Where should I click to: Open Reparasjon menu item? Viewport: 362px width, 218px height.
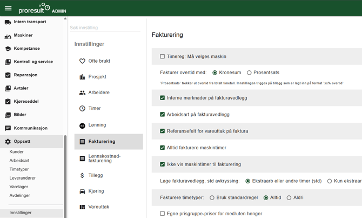[x=31, y=75]
